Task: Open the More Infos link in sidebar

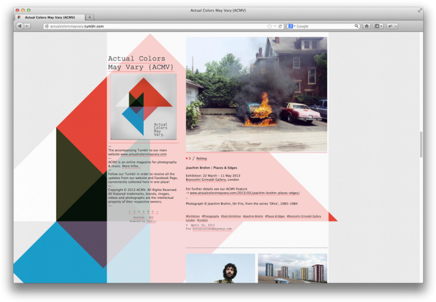Action: pyautogui.click(x=131, y=166)
